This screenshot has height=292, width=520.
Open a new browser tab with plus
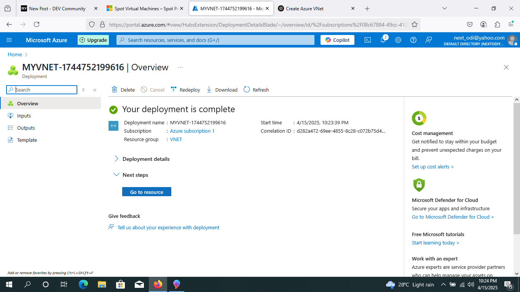pos(367,8)
